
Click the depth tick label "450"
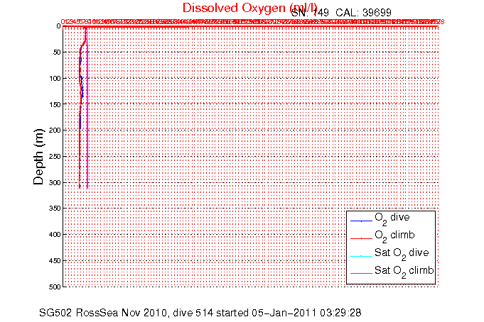pos(55,261)
